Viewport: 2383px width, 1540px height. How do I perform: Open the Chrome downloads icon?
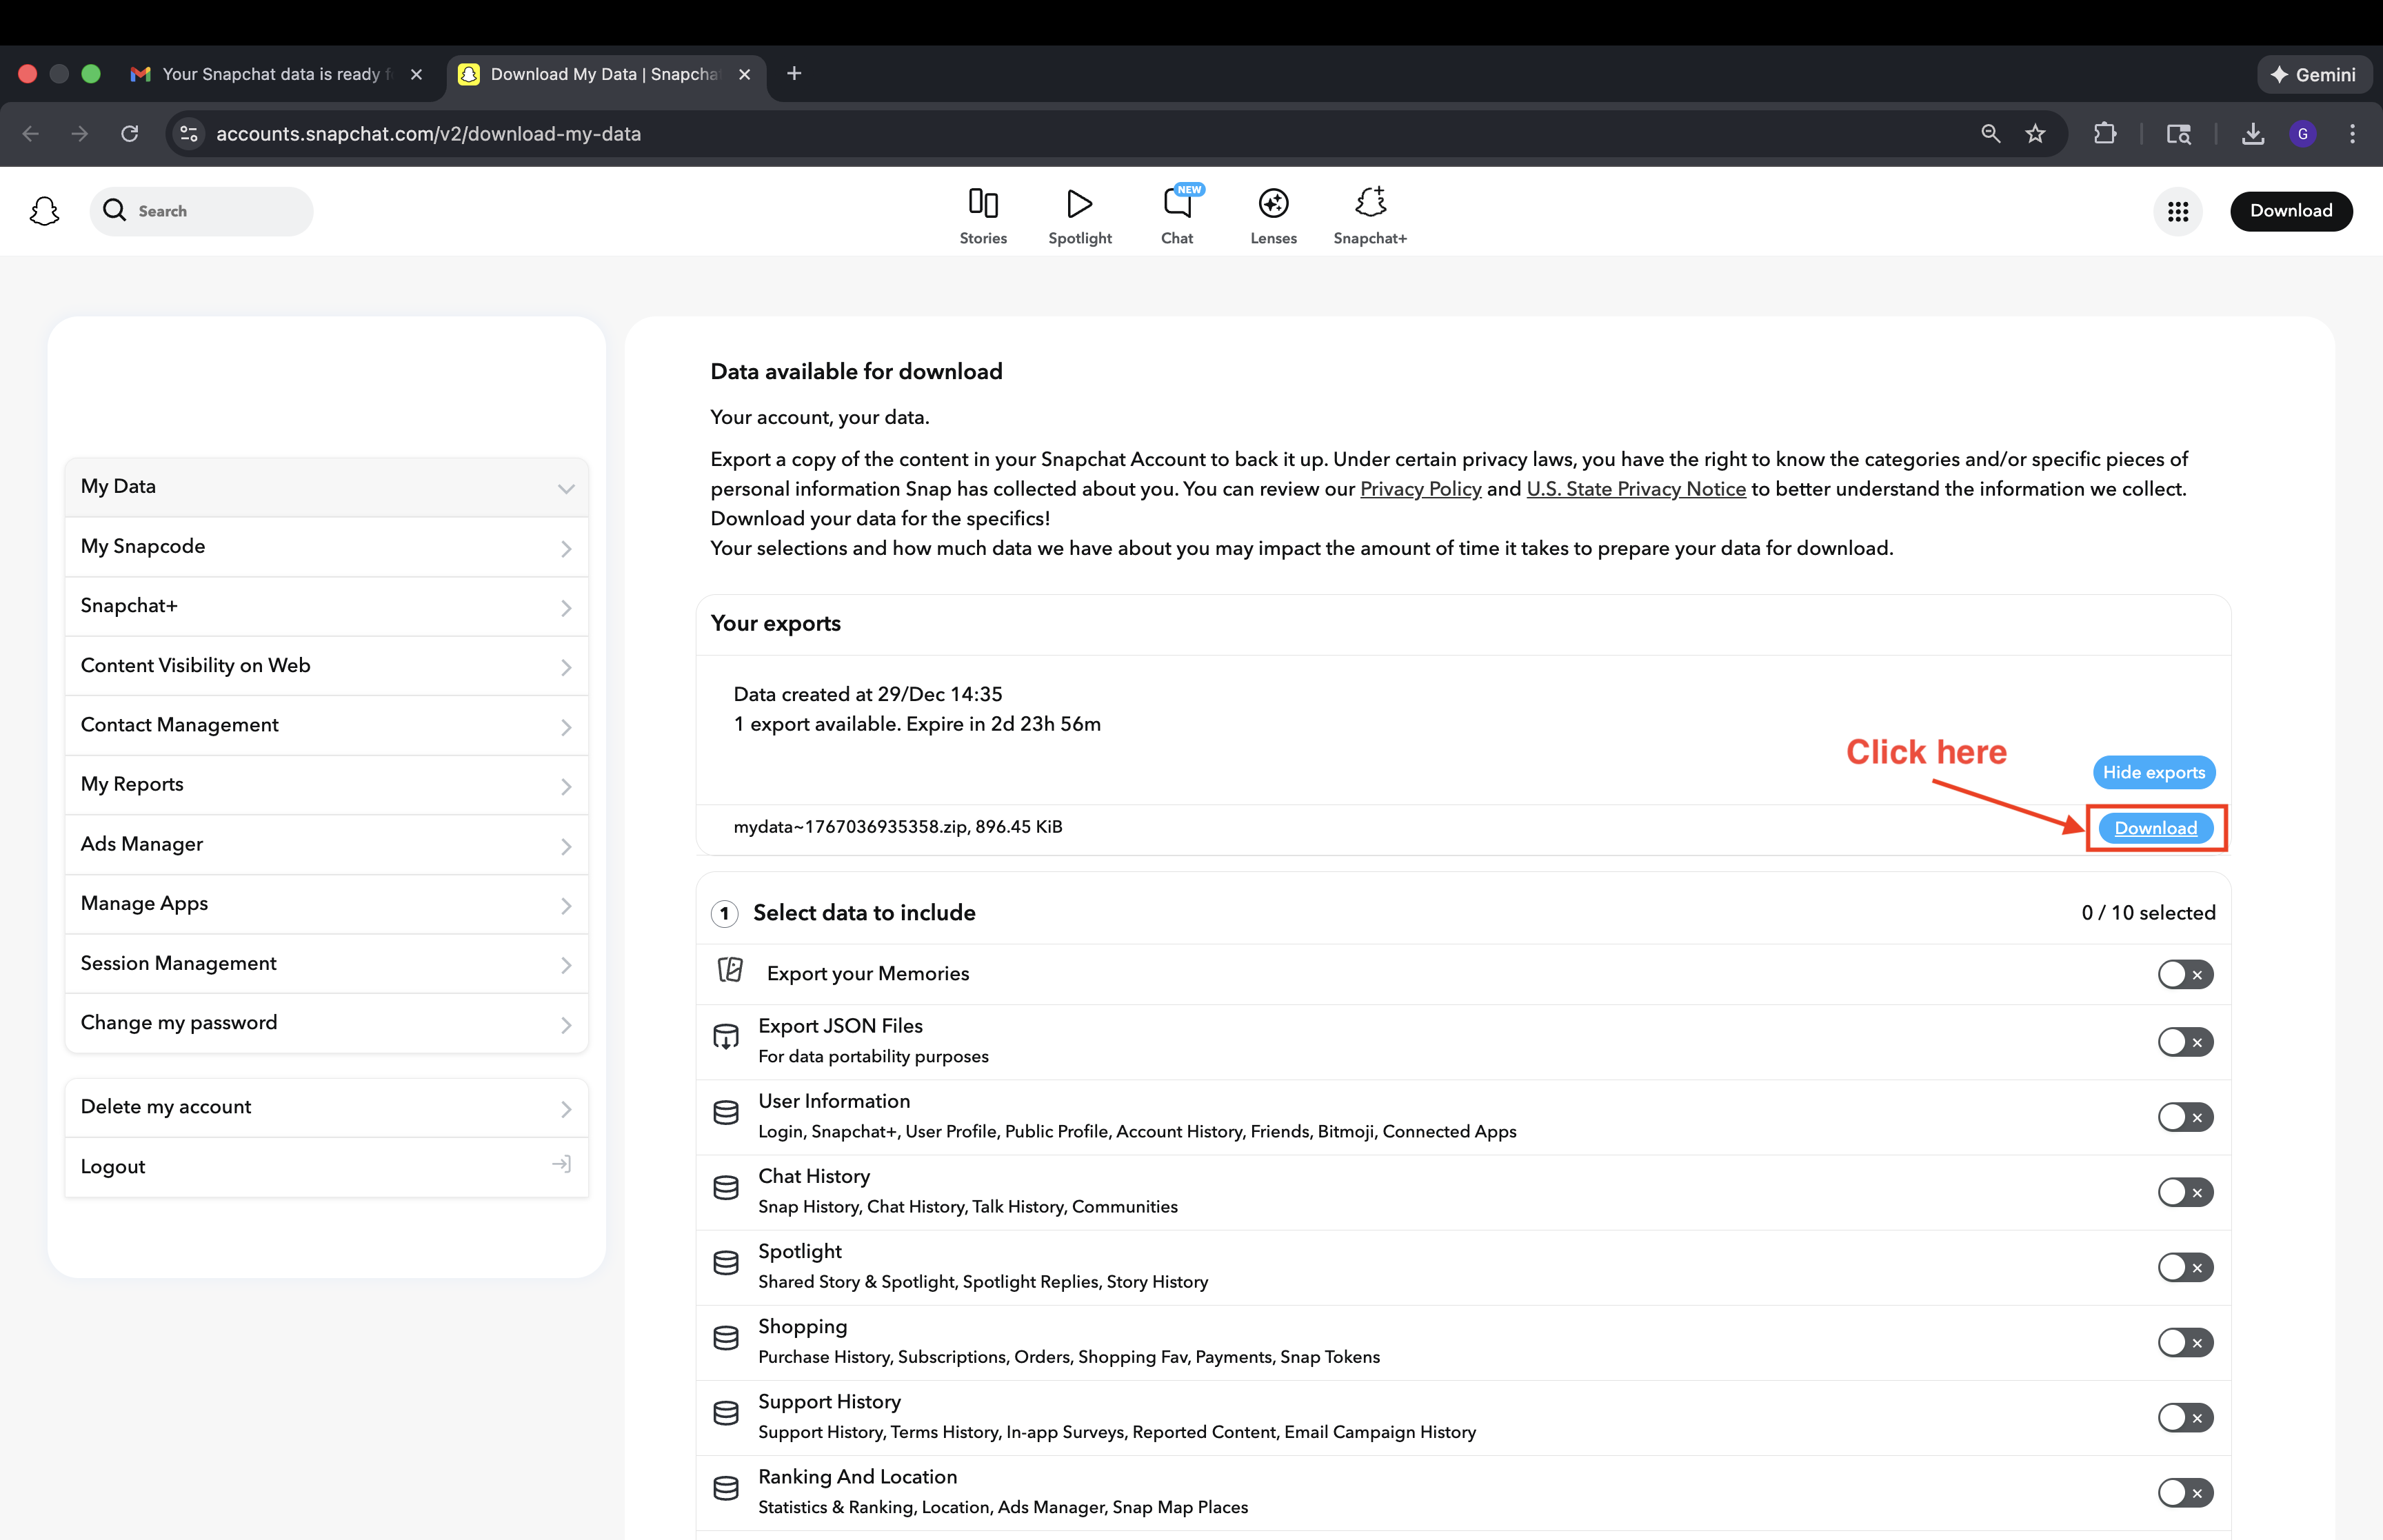(x=2252, y=134)
